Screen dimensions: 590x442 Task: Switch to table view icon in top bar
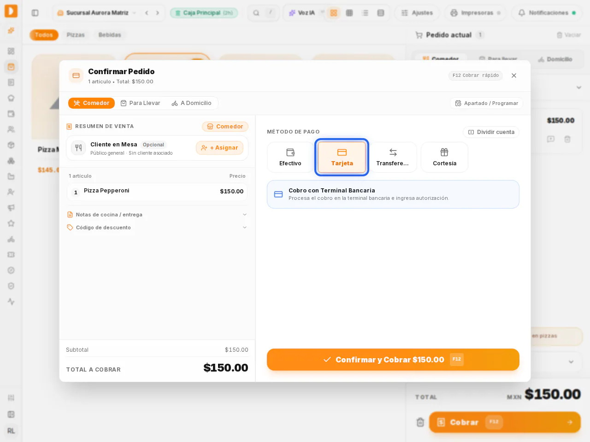349,13
